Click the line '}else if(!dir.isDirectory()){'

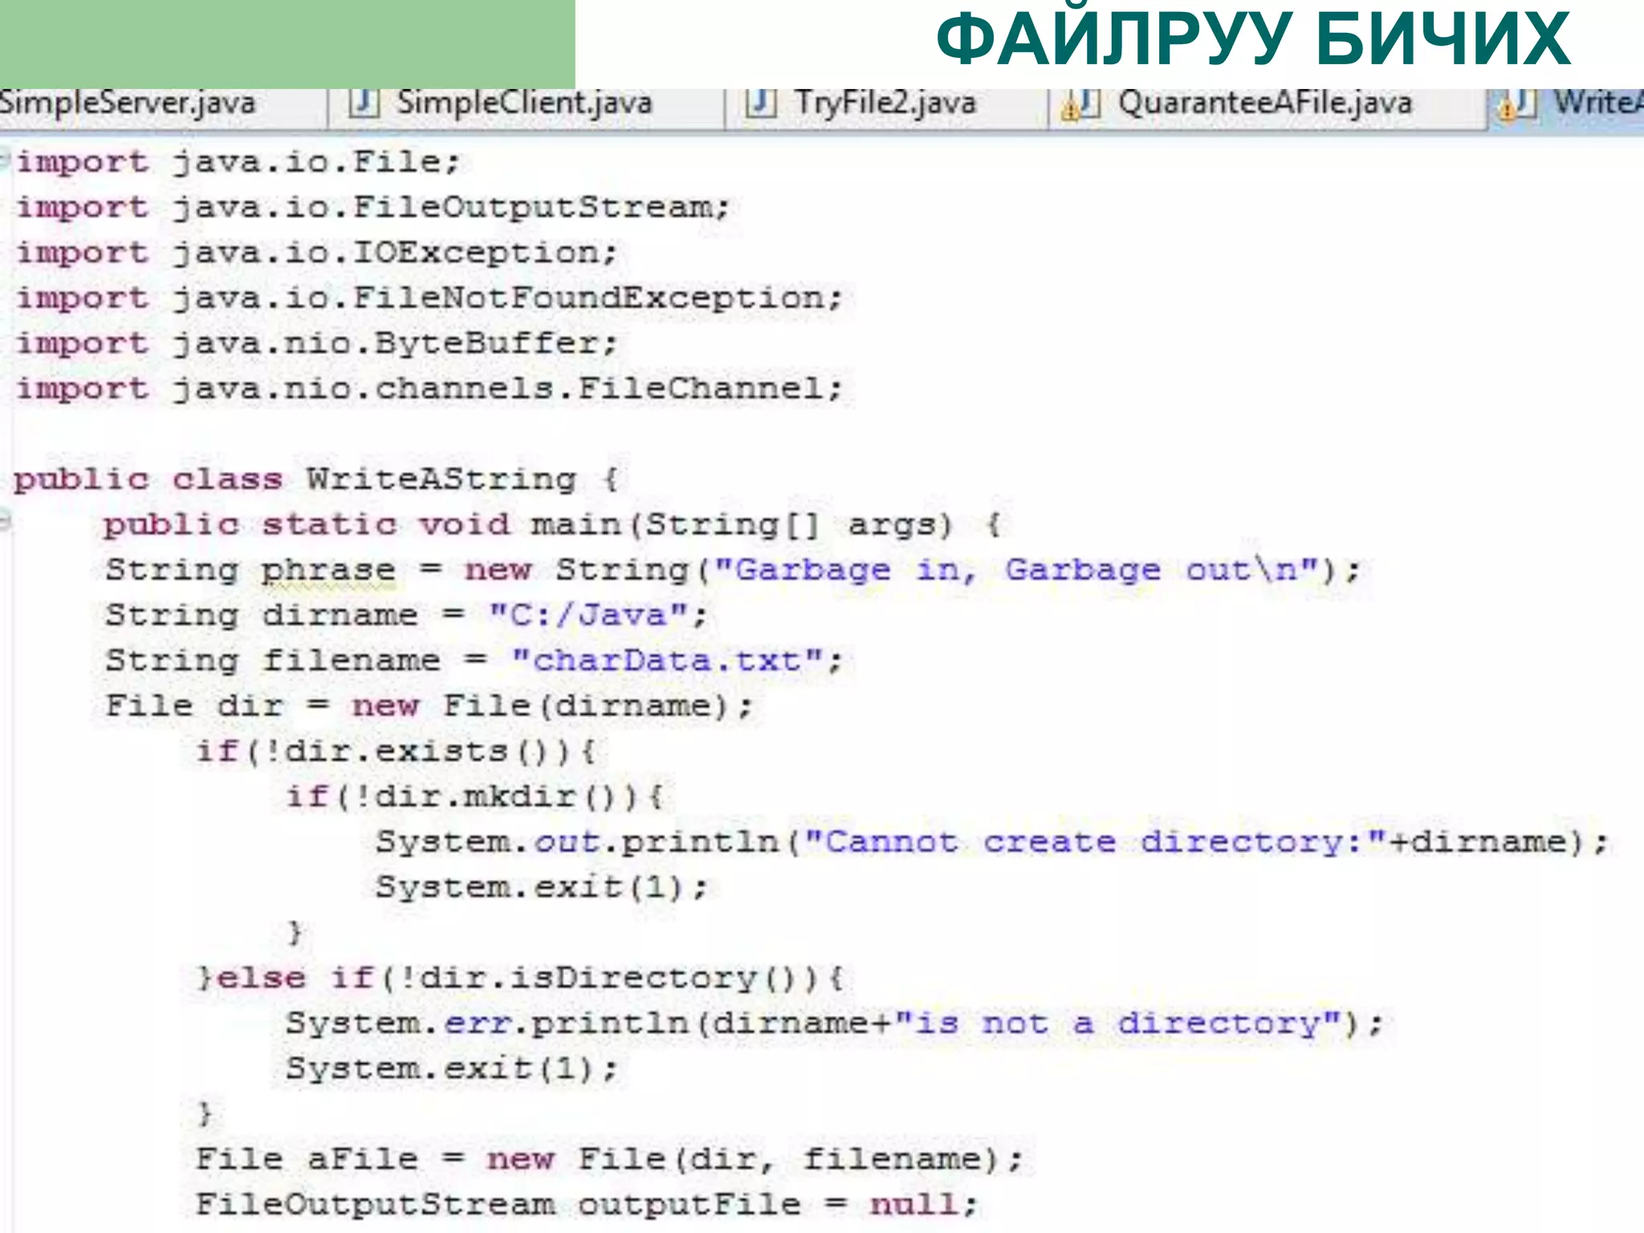pos(520,979)
